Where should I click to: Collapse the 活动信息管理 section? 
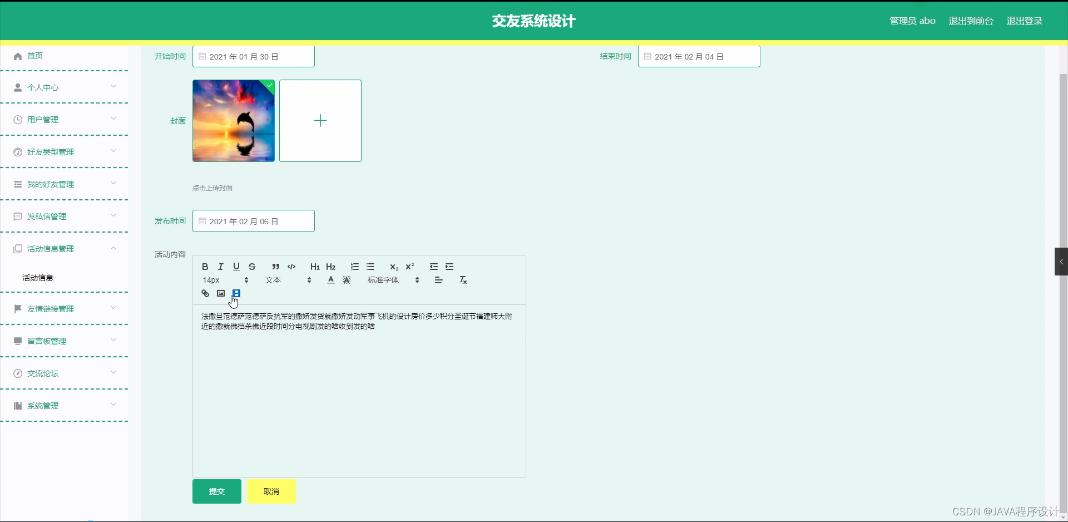click(x=65, y=249)
